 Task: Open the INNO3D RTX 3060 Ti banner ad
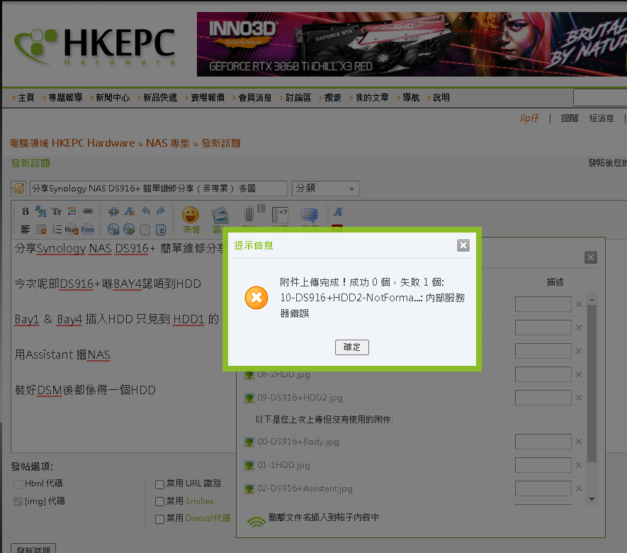pyautogui.click(x=412, y=44)
